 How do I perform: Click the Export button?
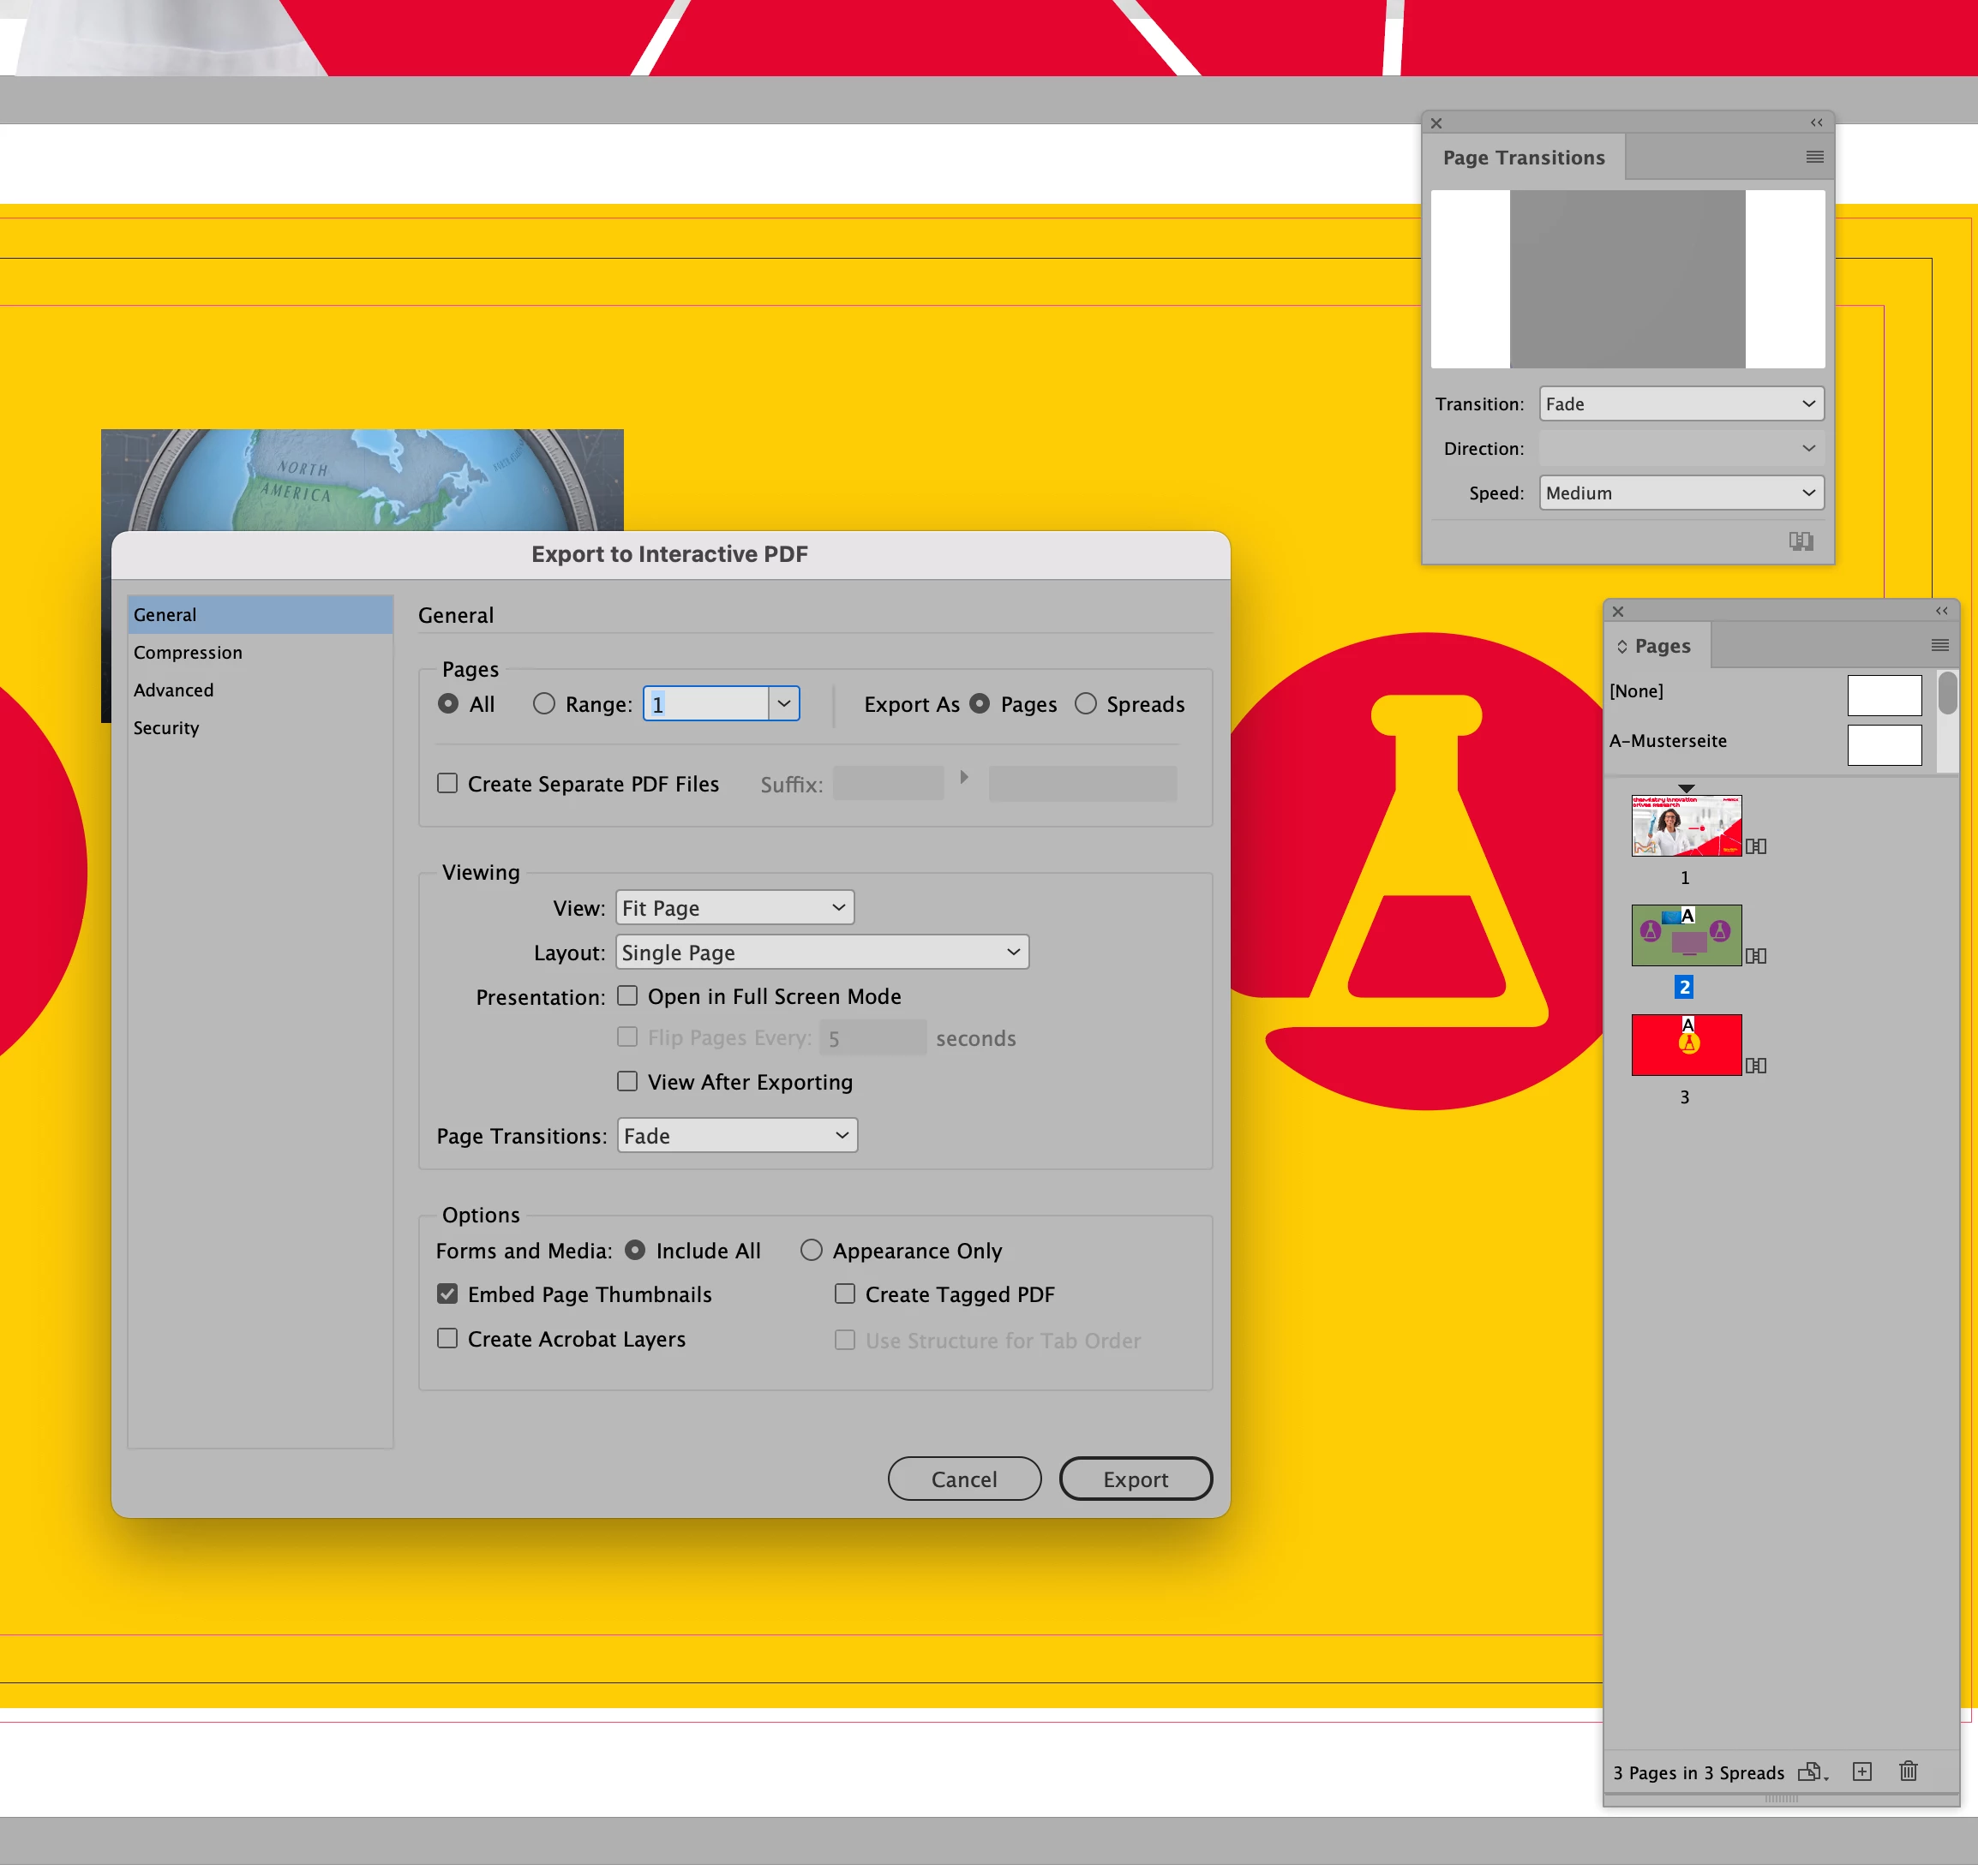[1136, 1480]
